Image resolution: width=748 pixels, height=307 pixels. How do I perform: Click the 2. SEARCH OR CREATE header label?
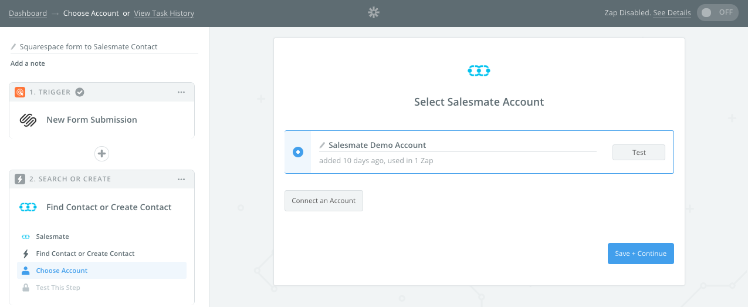[70, 179]
